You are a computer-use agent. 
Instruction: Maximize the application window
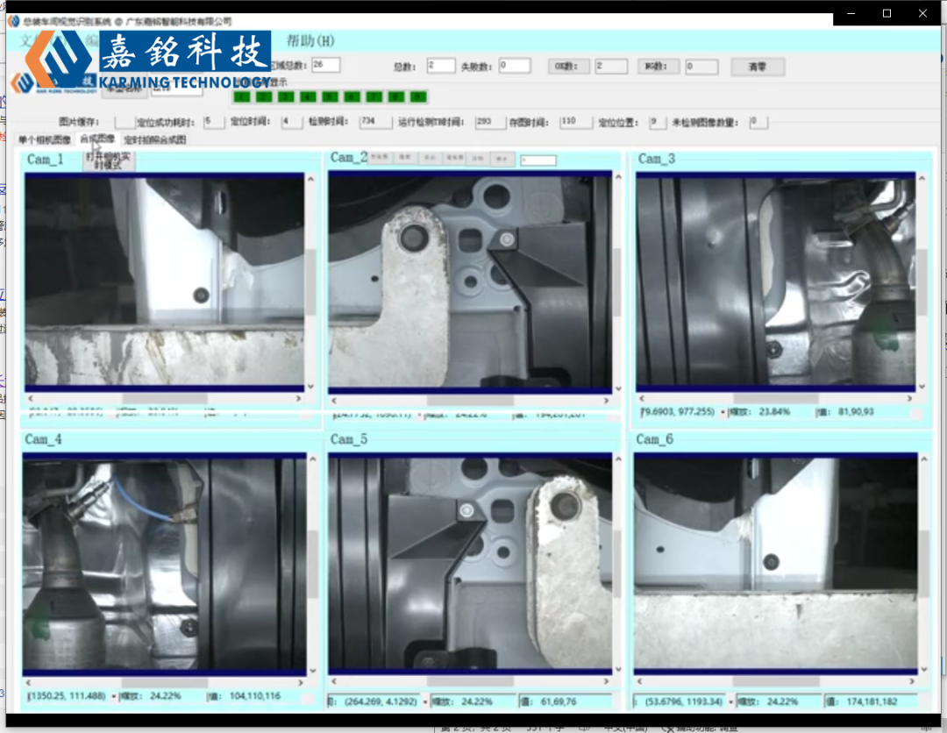pyautogui.click(x=886, y=13)
